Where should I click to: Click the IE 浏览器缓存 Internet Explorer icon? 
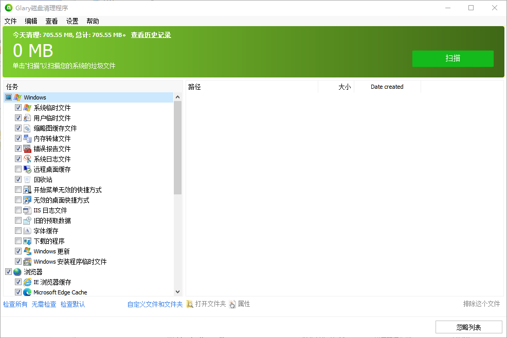[x=27, y=282]
